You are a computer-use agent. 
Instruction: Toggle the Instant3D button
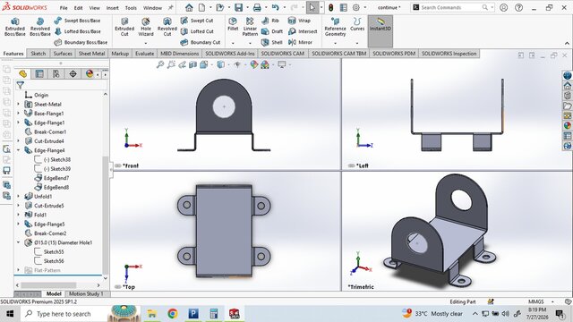click(381, 30)
